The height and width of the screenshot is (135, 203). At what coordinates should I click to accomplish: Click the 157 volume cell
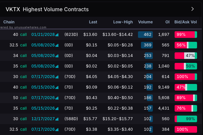tap(148, 108)
